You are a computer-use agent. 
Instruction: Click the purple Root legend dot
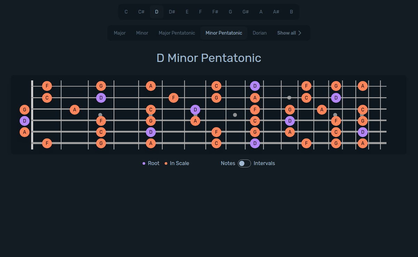click(144, 163)
